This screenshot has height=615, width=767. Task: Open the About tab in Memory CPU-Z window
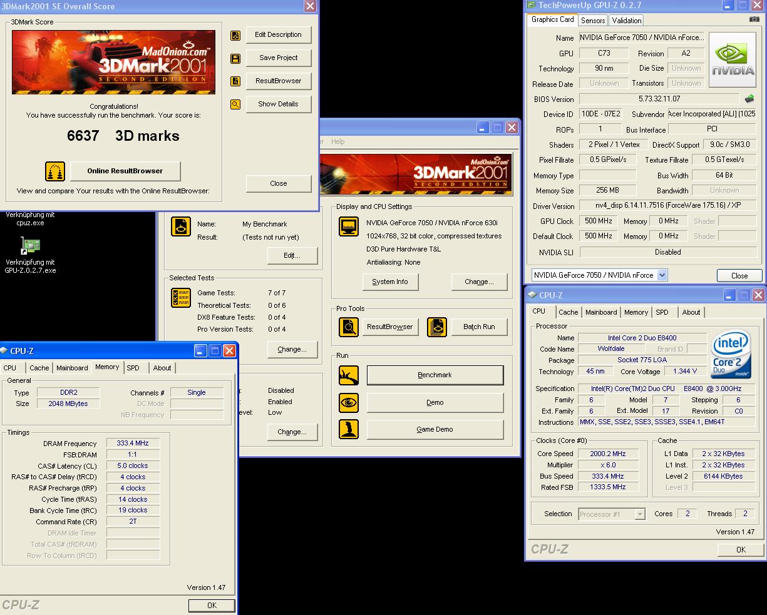click(x=162, y=368)
